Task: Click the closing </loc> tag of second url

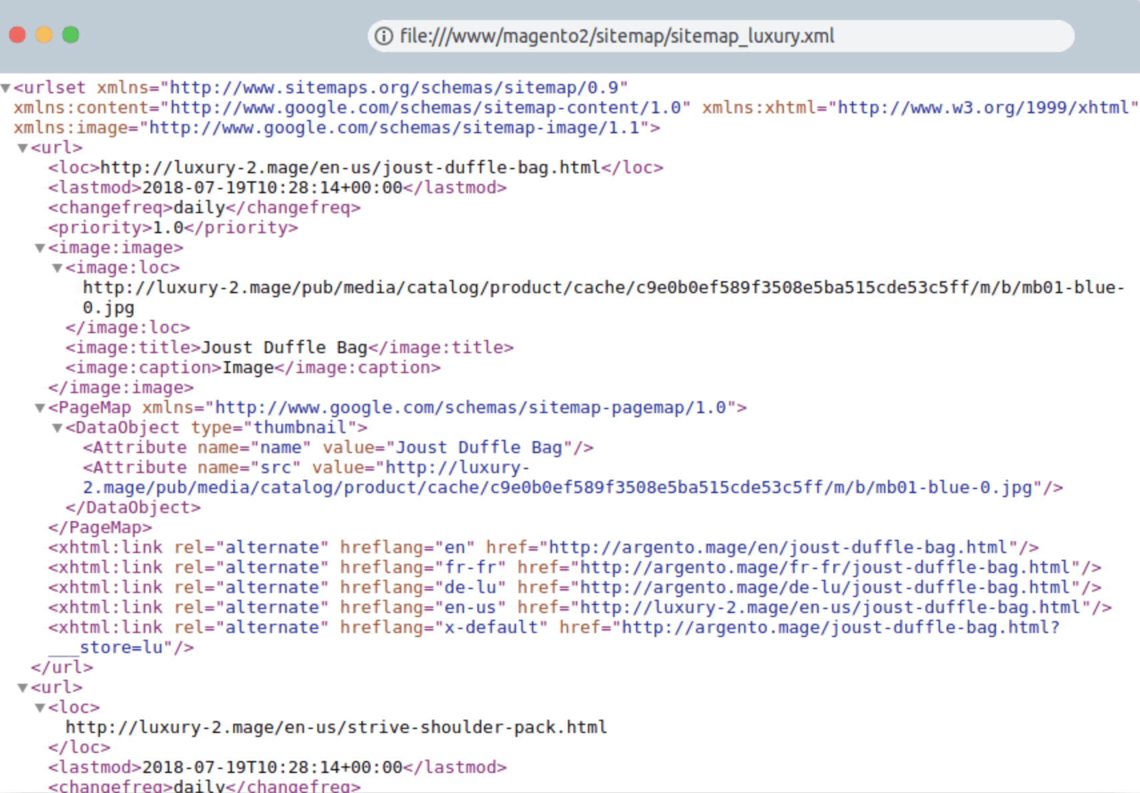Action: [x=79, y=748]
